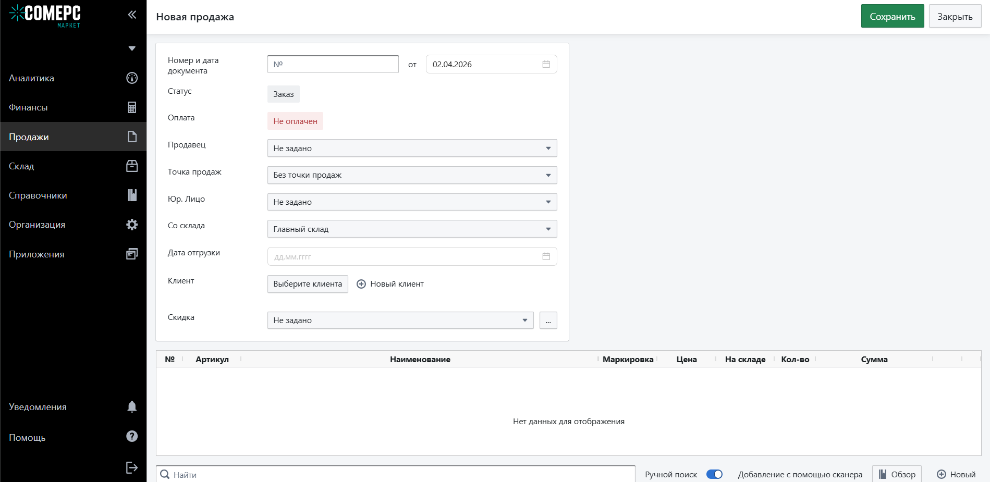Expand the account dropdown arrow in sidebar

pyautogui.click(x=132, y=48)
